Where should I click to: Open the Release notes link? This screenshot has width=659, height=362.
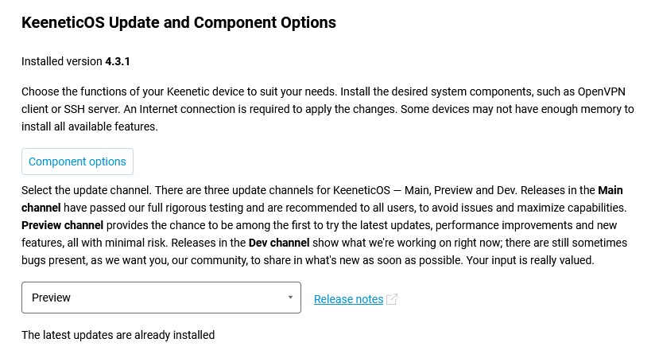click(348, 299)
